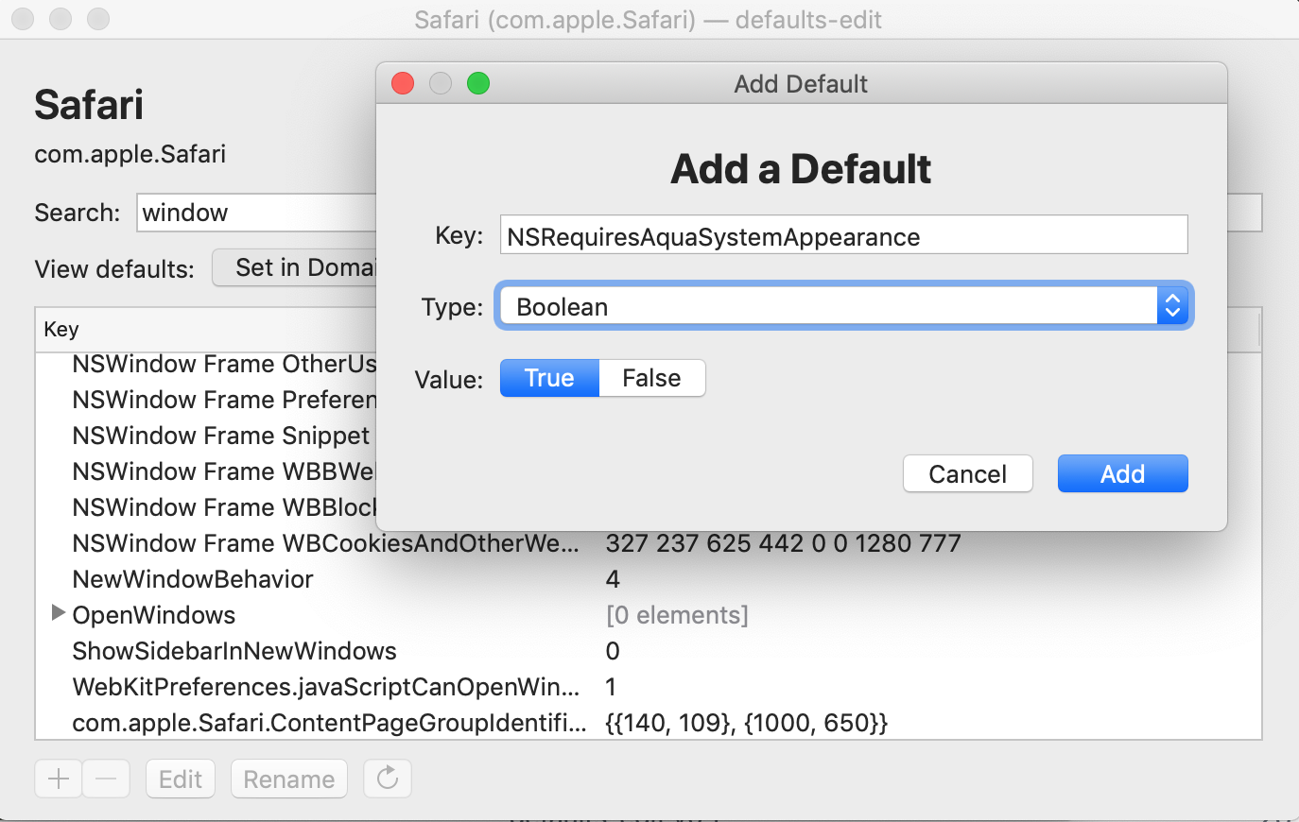Click the minus icon to remove a default
The width and height of the screenshot is (1299, 822).
pyautogui.click(x=106, y=779)
